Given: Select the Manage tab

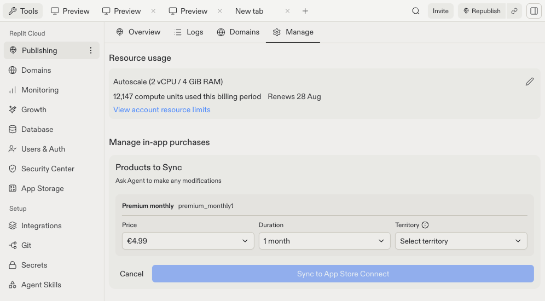Looking at the screenshot, I should tap(293, 32).
